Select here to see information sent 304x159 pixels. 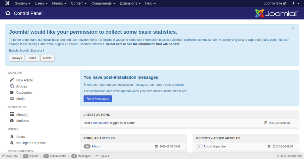pyautogui.click(x=143, y=44)
